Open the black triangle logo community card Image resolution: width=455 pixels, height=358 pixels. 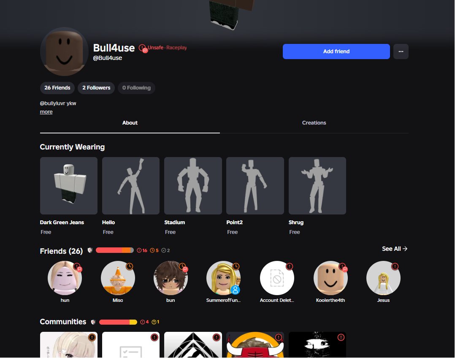193,345
